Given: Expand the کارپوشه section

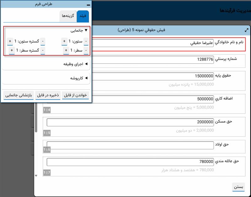Looking at the screenshot, I should [x=78, y=78].
